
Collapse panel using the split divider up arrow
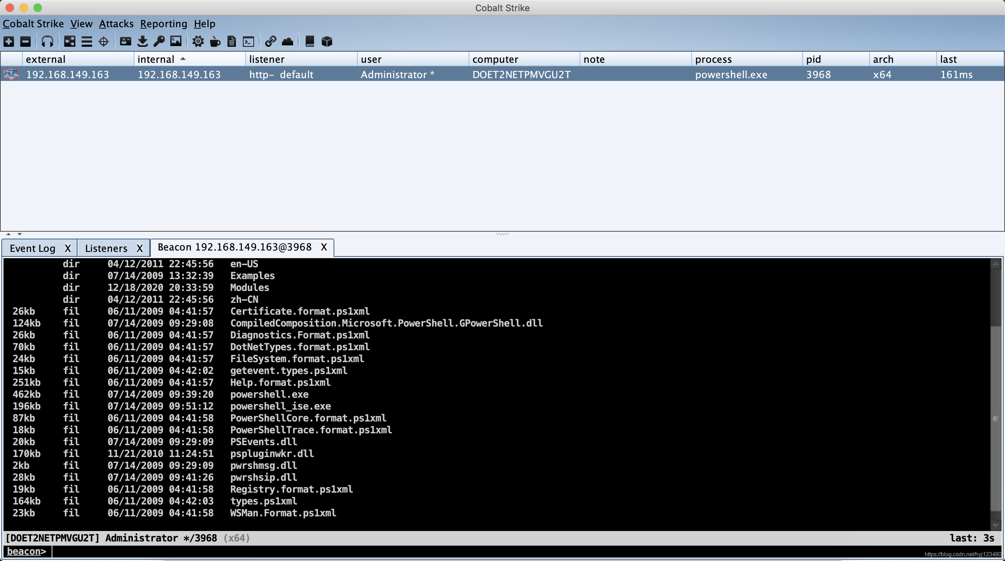[9, 234]
